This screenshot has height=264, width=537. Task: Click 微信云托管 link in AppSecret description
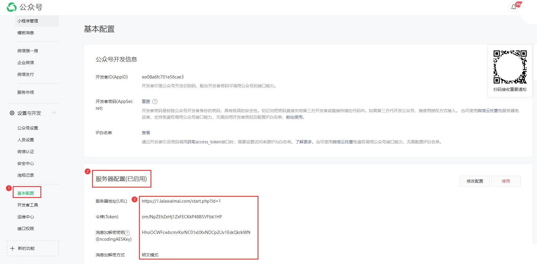coord(488,111)
